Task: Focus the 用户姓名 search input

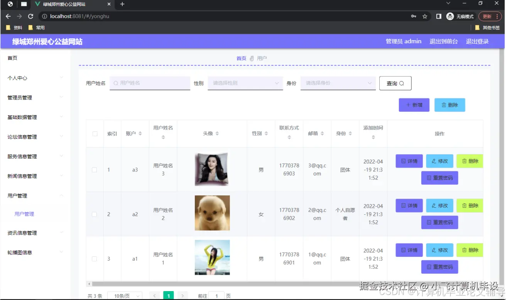Action: (x=150, y=83)
